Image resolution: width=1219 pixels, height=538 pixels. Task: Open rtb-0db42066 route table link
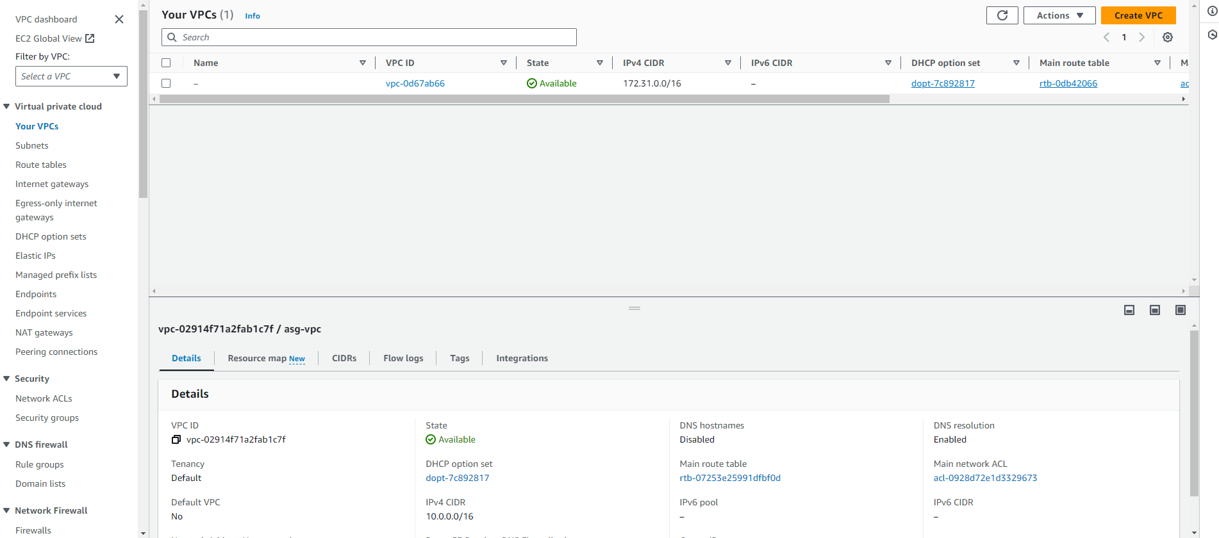click(1068, 83)
